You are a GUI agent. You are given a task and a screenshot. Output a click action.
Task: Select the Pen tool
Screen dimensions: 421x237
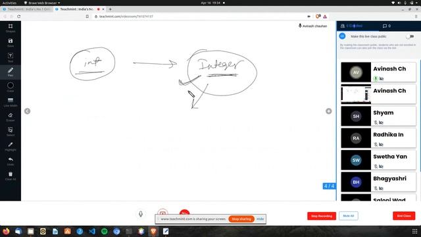pyautogui.click(x=11, y=72)
